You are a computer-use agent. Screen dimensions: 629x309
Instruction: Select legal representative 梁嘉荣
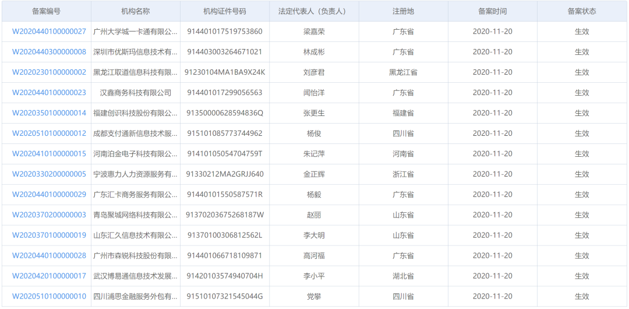(314, 31)
